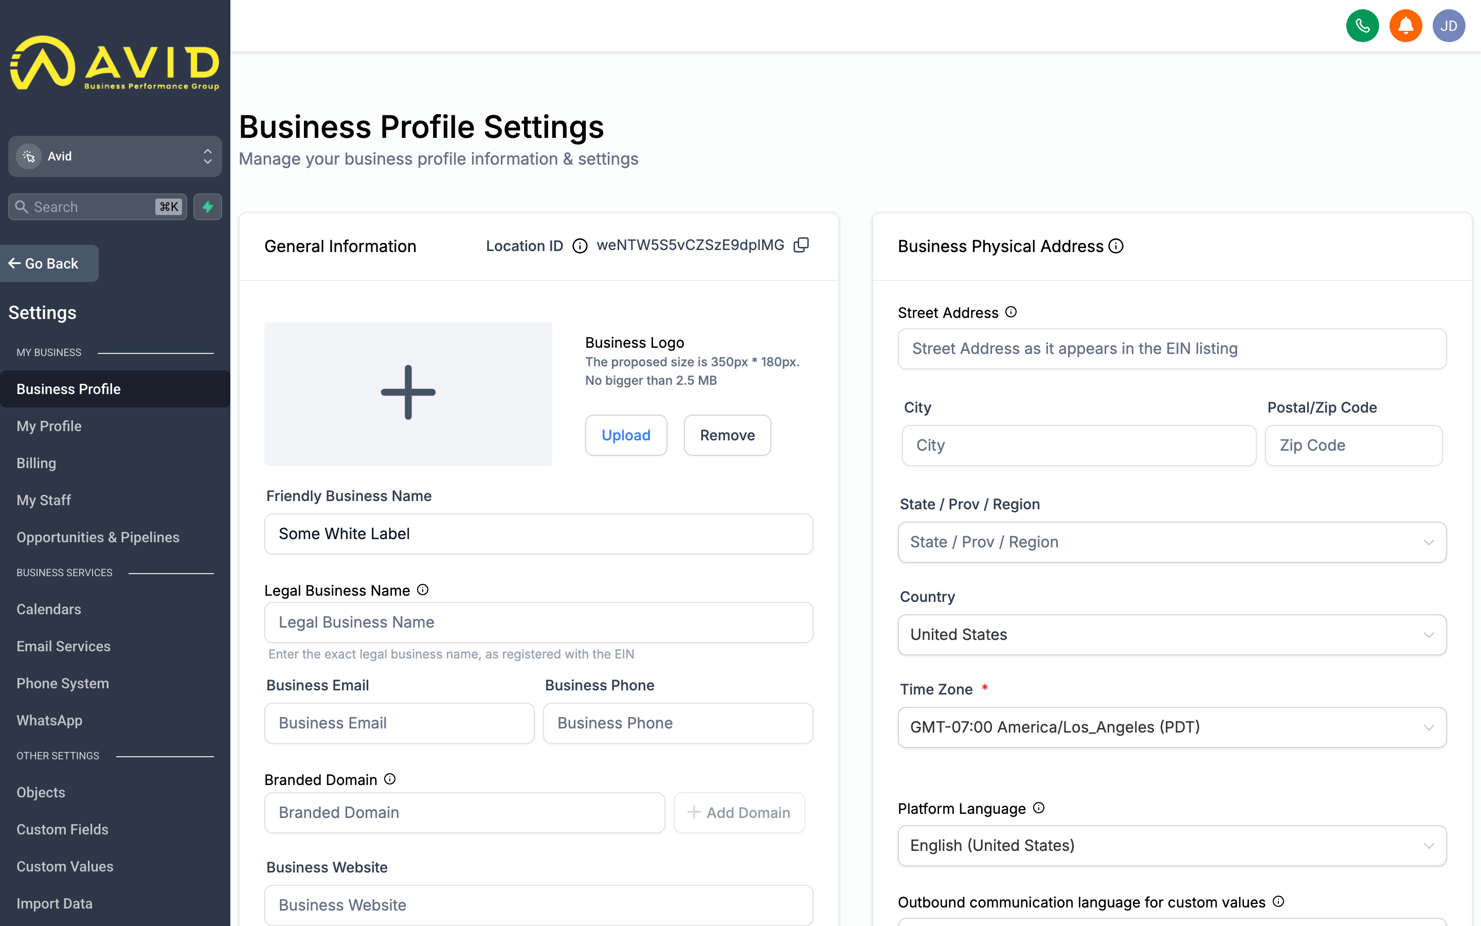Click the search magnifier icon
Viewport: 1481px width, 926px height.
tap(22, 206)
